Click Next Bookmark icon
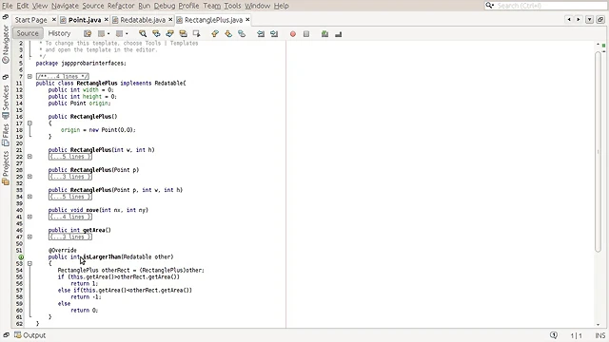 pyautogui.click(x=228, y=34)
